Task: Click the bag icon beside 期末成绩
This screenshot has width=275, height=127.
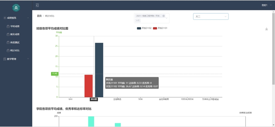Action: tap(8, 35)
